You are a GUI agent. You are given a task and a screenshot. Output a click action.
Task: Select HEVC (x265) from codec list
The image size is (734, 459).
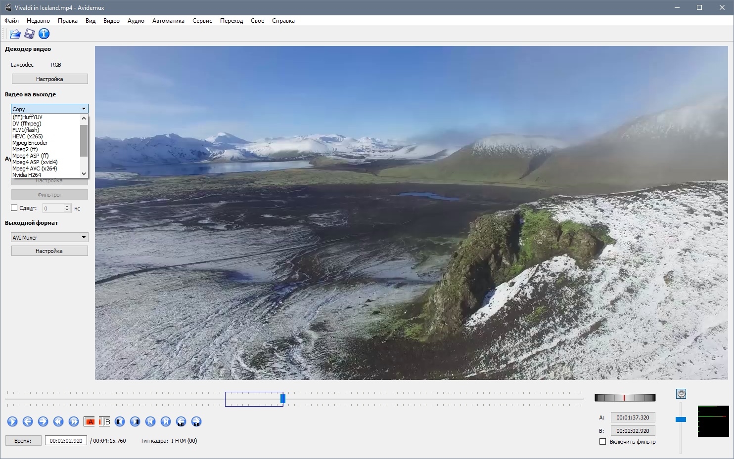click(x=28, y=136)
